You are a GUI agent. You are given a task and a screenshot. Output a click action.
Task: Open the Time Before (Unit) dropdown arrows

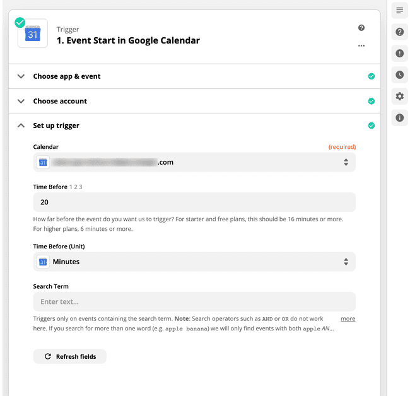[x=346, y=262]
